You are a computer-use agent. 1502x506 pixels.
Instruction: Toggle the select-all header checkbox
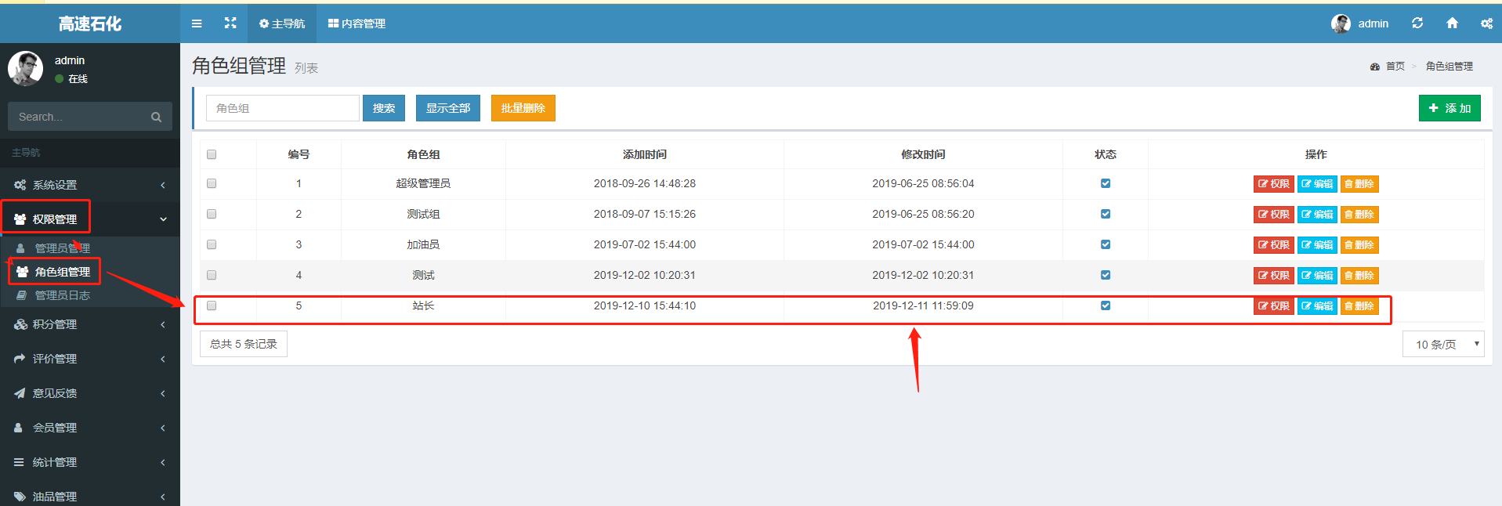tap(212, 154)
